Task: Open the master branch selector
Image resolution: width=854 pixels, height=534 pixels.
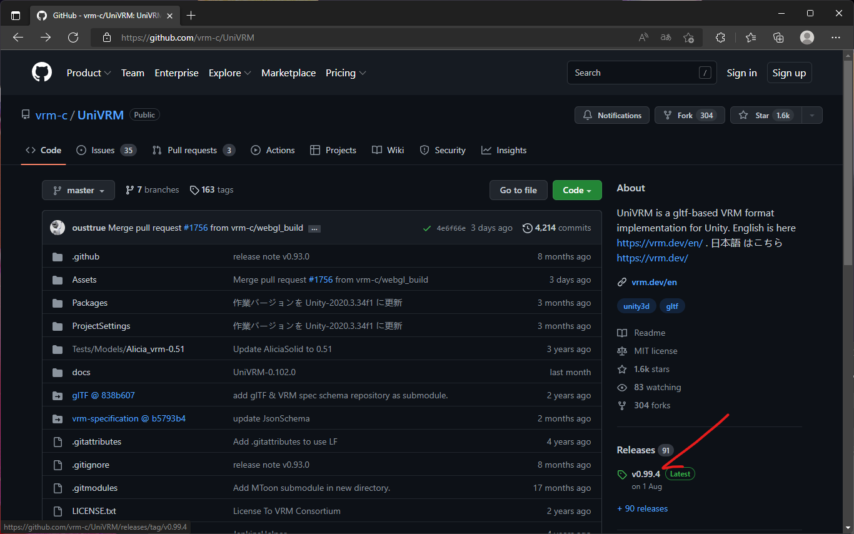Action: coord(78,190)
